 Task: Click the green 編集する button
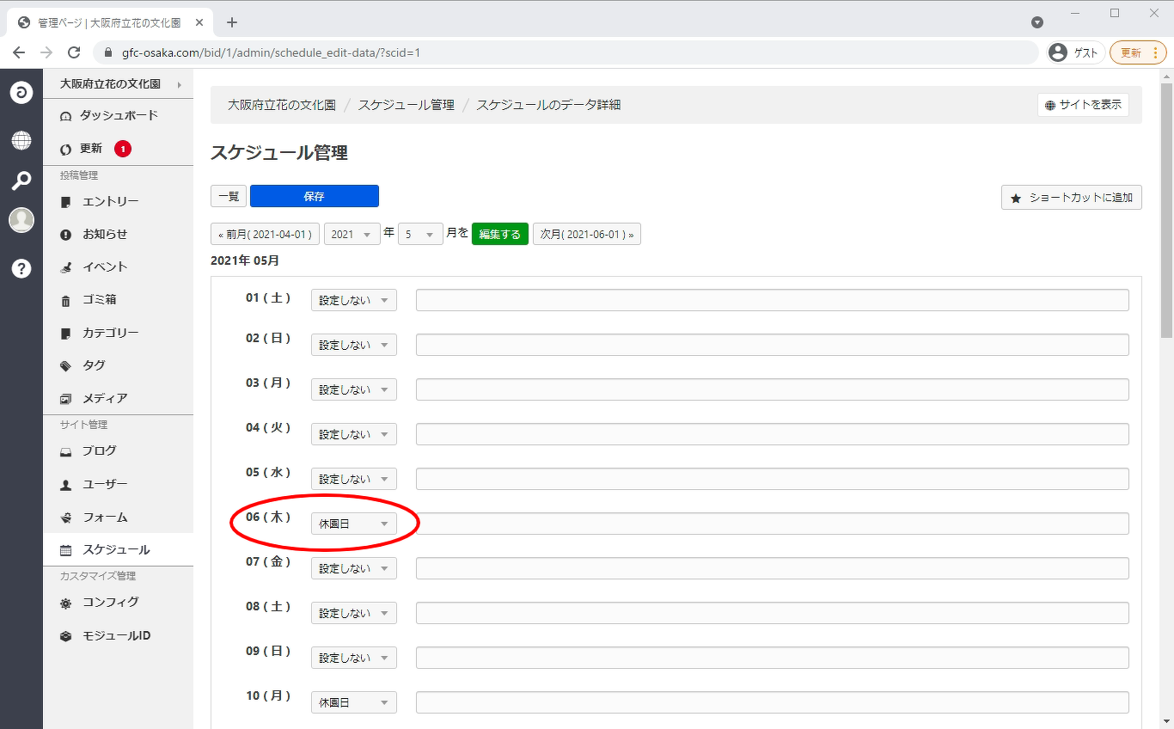tap(499, 234)
